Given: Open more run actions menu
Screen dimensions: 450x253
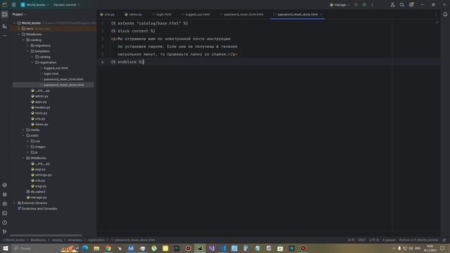Looking at the screenshot, I should [x=372, y=5].
